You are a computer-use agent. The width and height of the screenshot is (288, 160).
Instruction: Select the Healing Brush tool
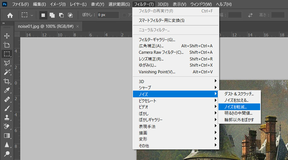coord(7,99)
